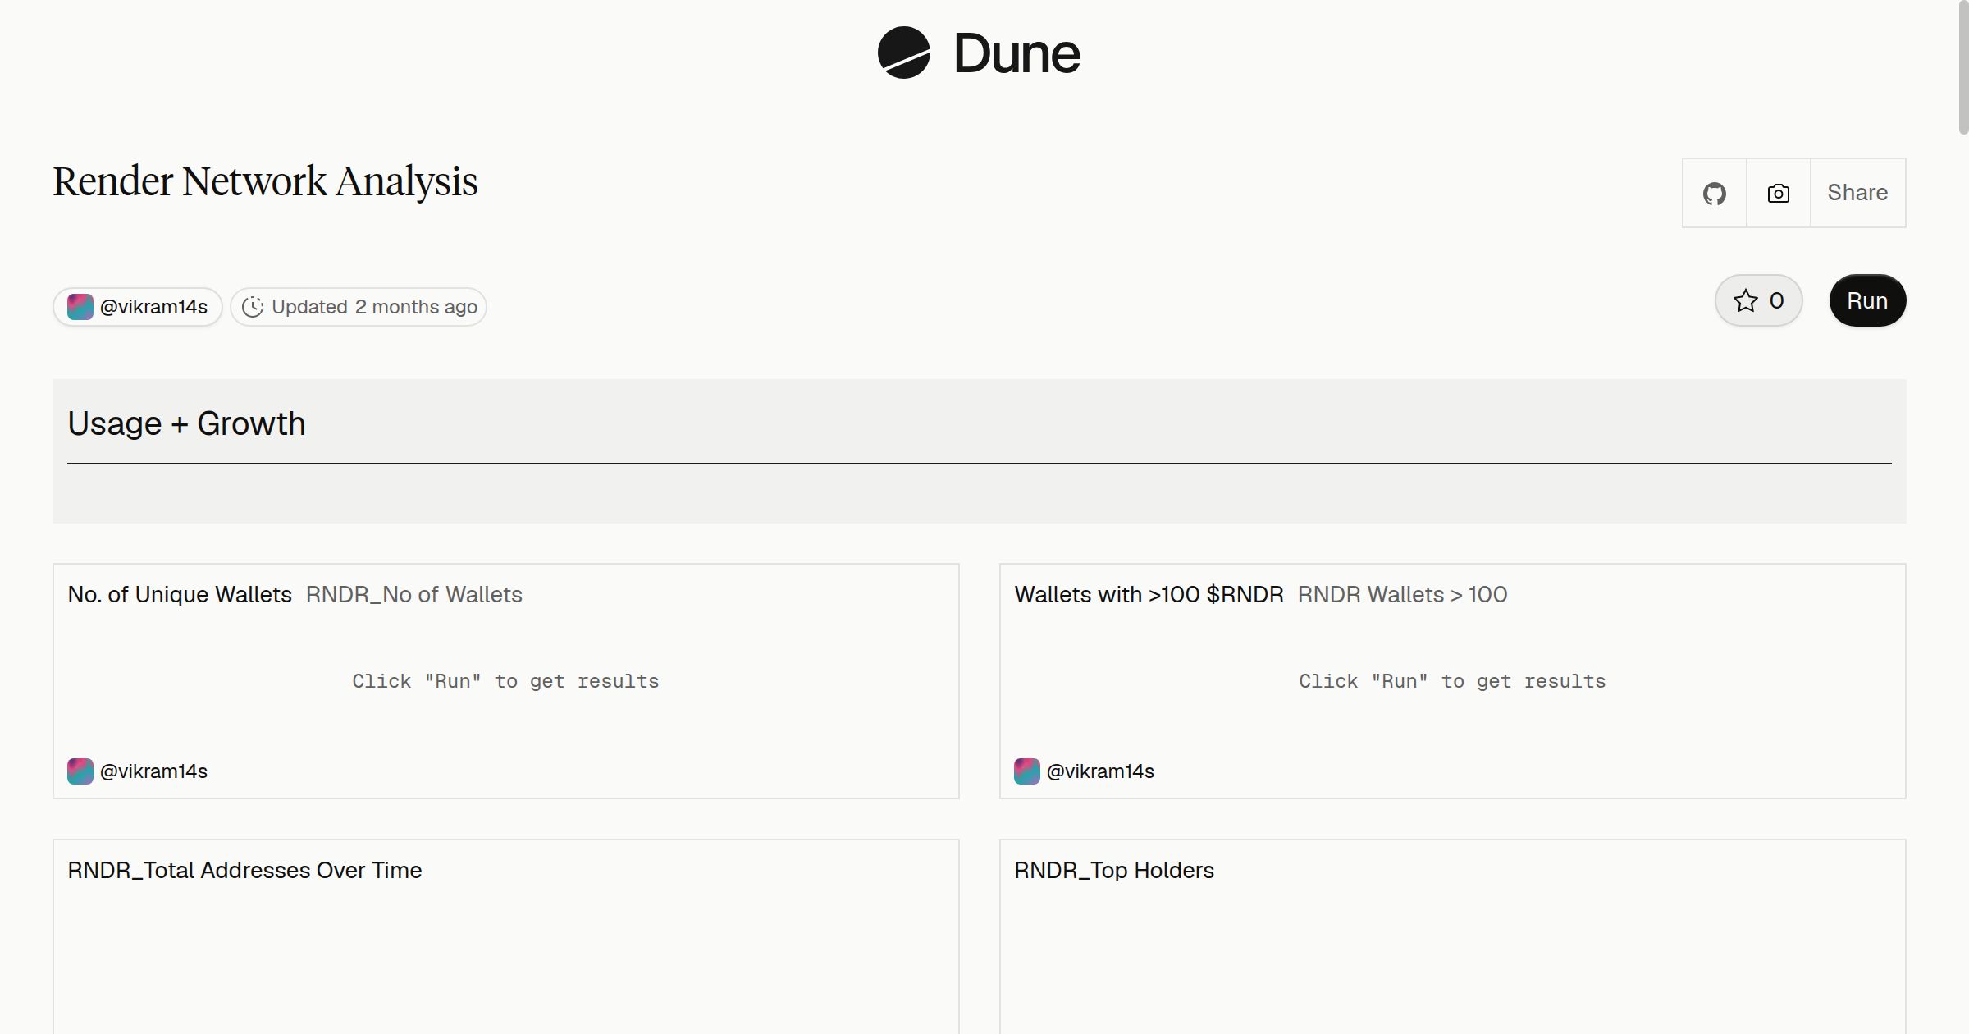Click the avatar in the Wallets with >100 $RNDR card
1969x1034 pixels.
1027,771
